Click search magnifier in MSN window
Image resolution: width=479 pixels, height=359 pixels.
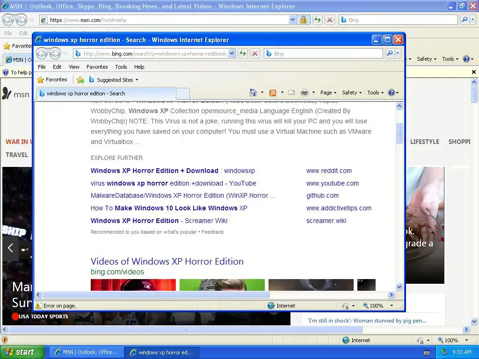(464, 20)
